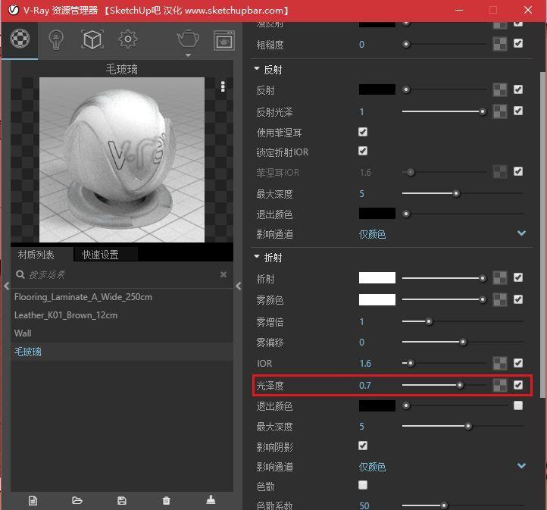The image size is (547, 510).
Task: Open the materials editor sphere icon
Action: coord(20,39)
